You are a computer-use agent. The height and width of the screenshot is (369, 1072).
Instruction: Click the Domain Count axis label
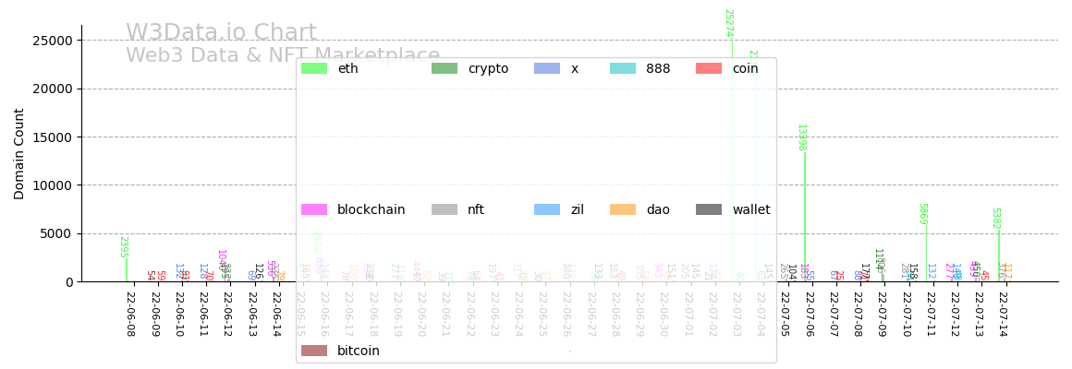[x=19, y=153]
